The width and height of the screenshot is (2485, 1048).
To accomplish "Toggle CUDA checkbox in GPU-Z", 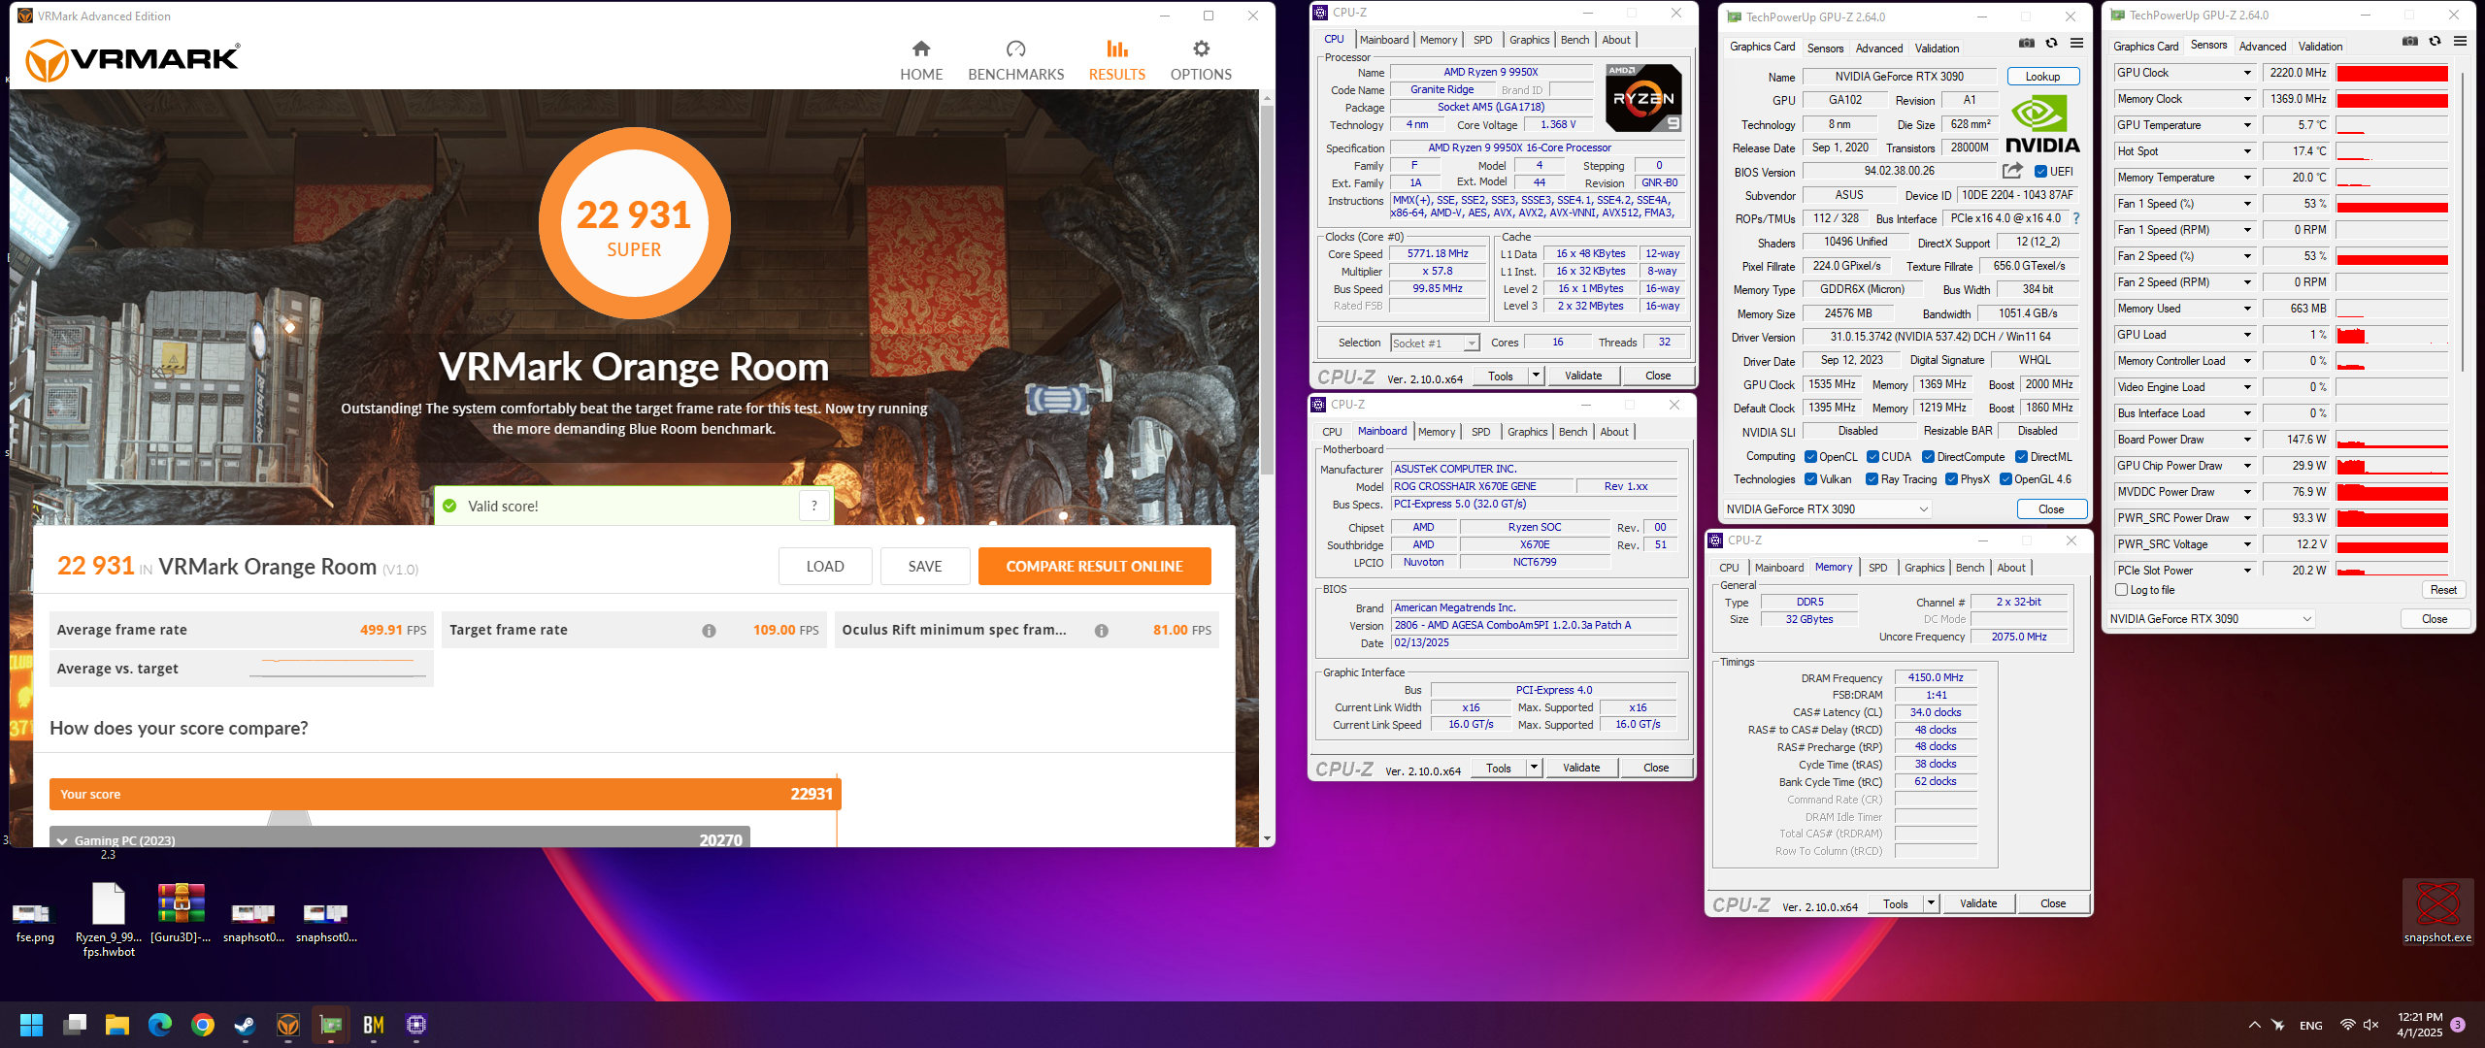I will (x=1872, y=457).
